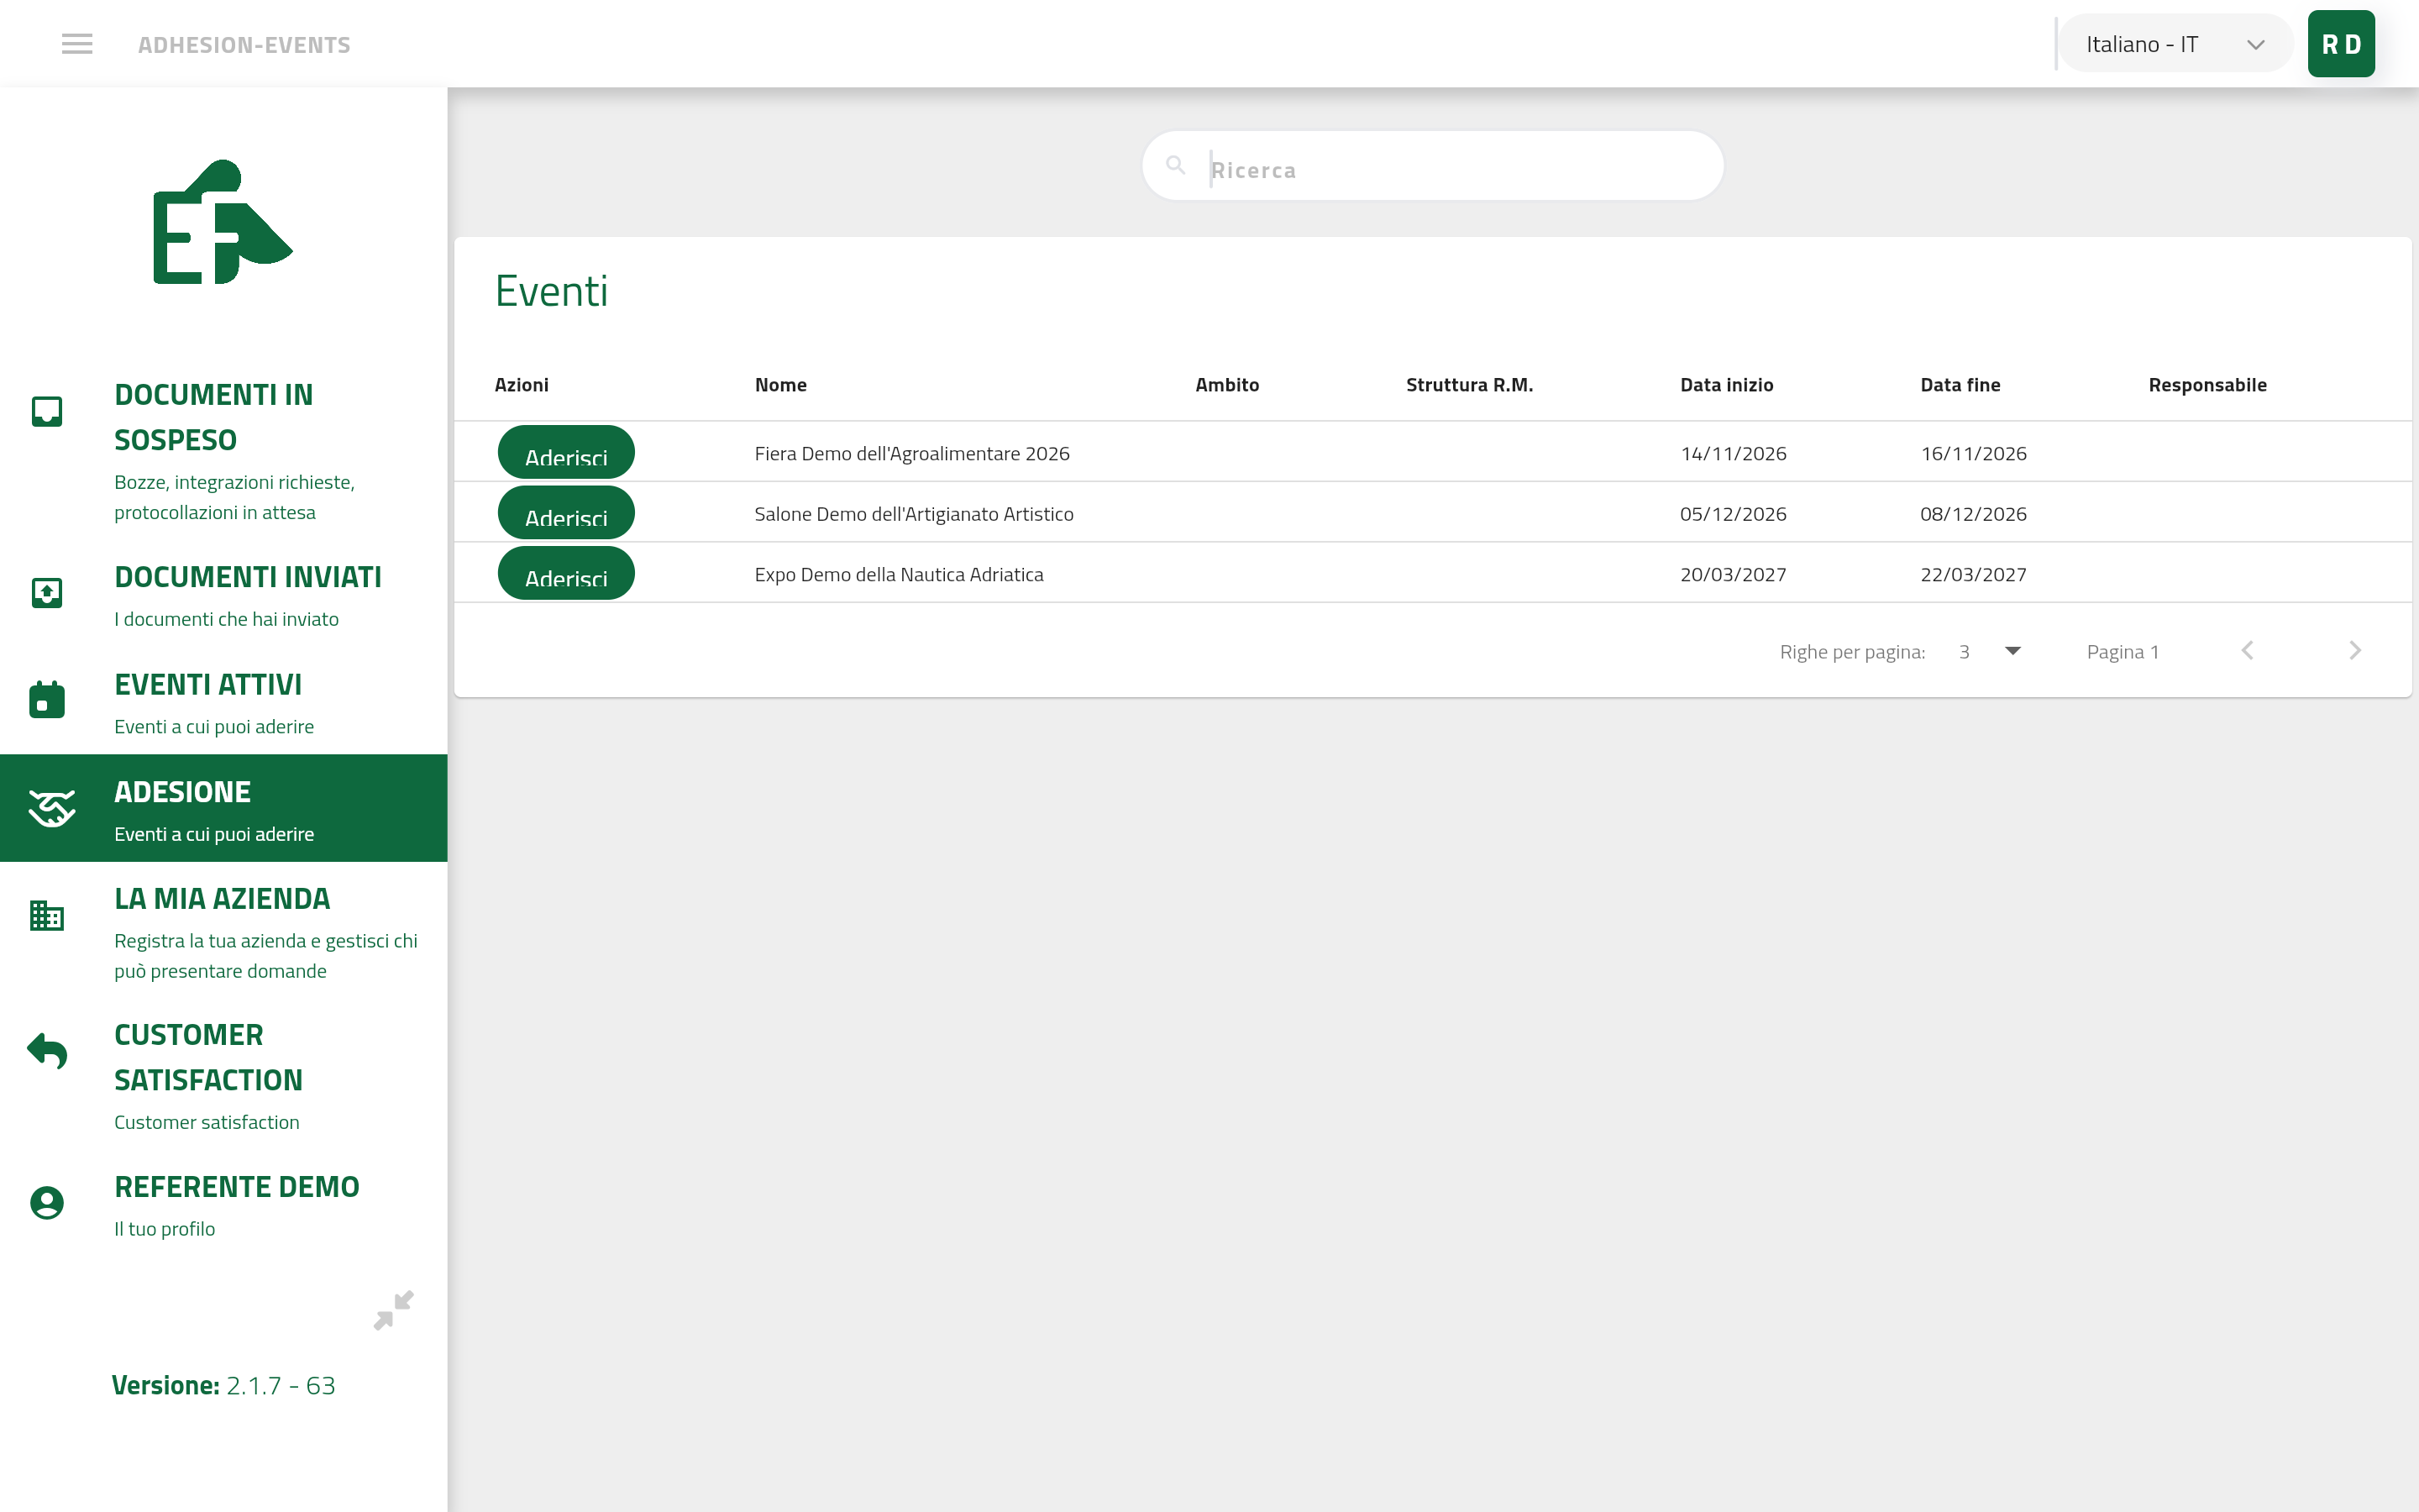Open the hamburger menu icon
Screen dimensions: 2419x1512
point(77,44)
